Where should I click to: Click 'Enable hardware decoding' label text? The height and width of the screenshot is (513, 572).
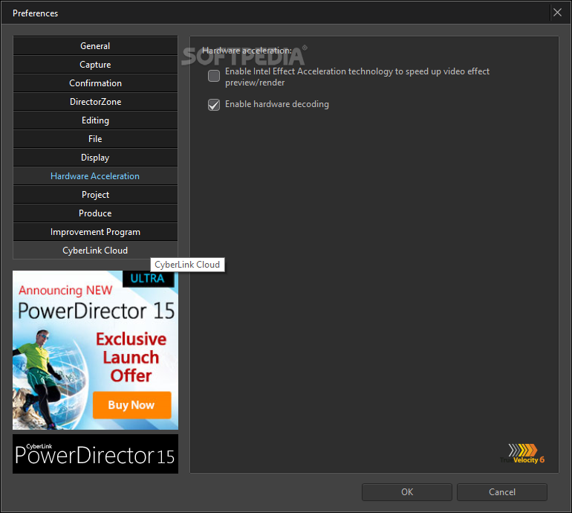[277, 104]
